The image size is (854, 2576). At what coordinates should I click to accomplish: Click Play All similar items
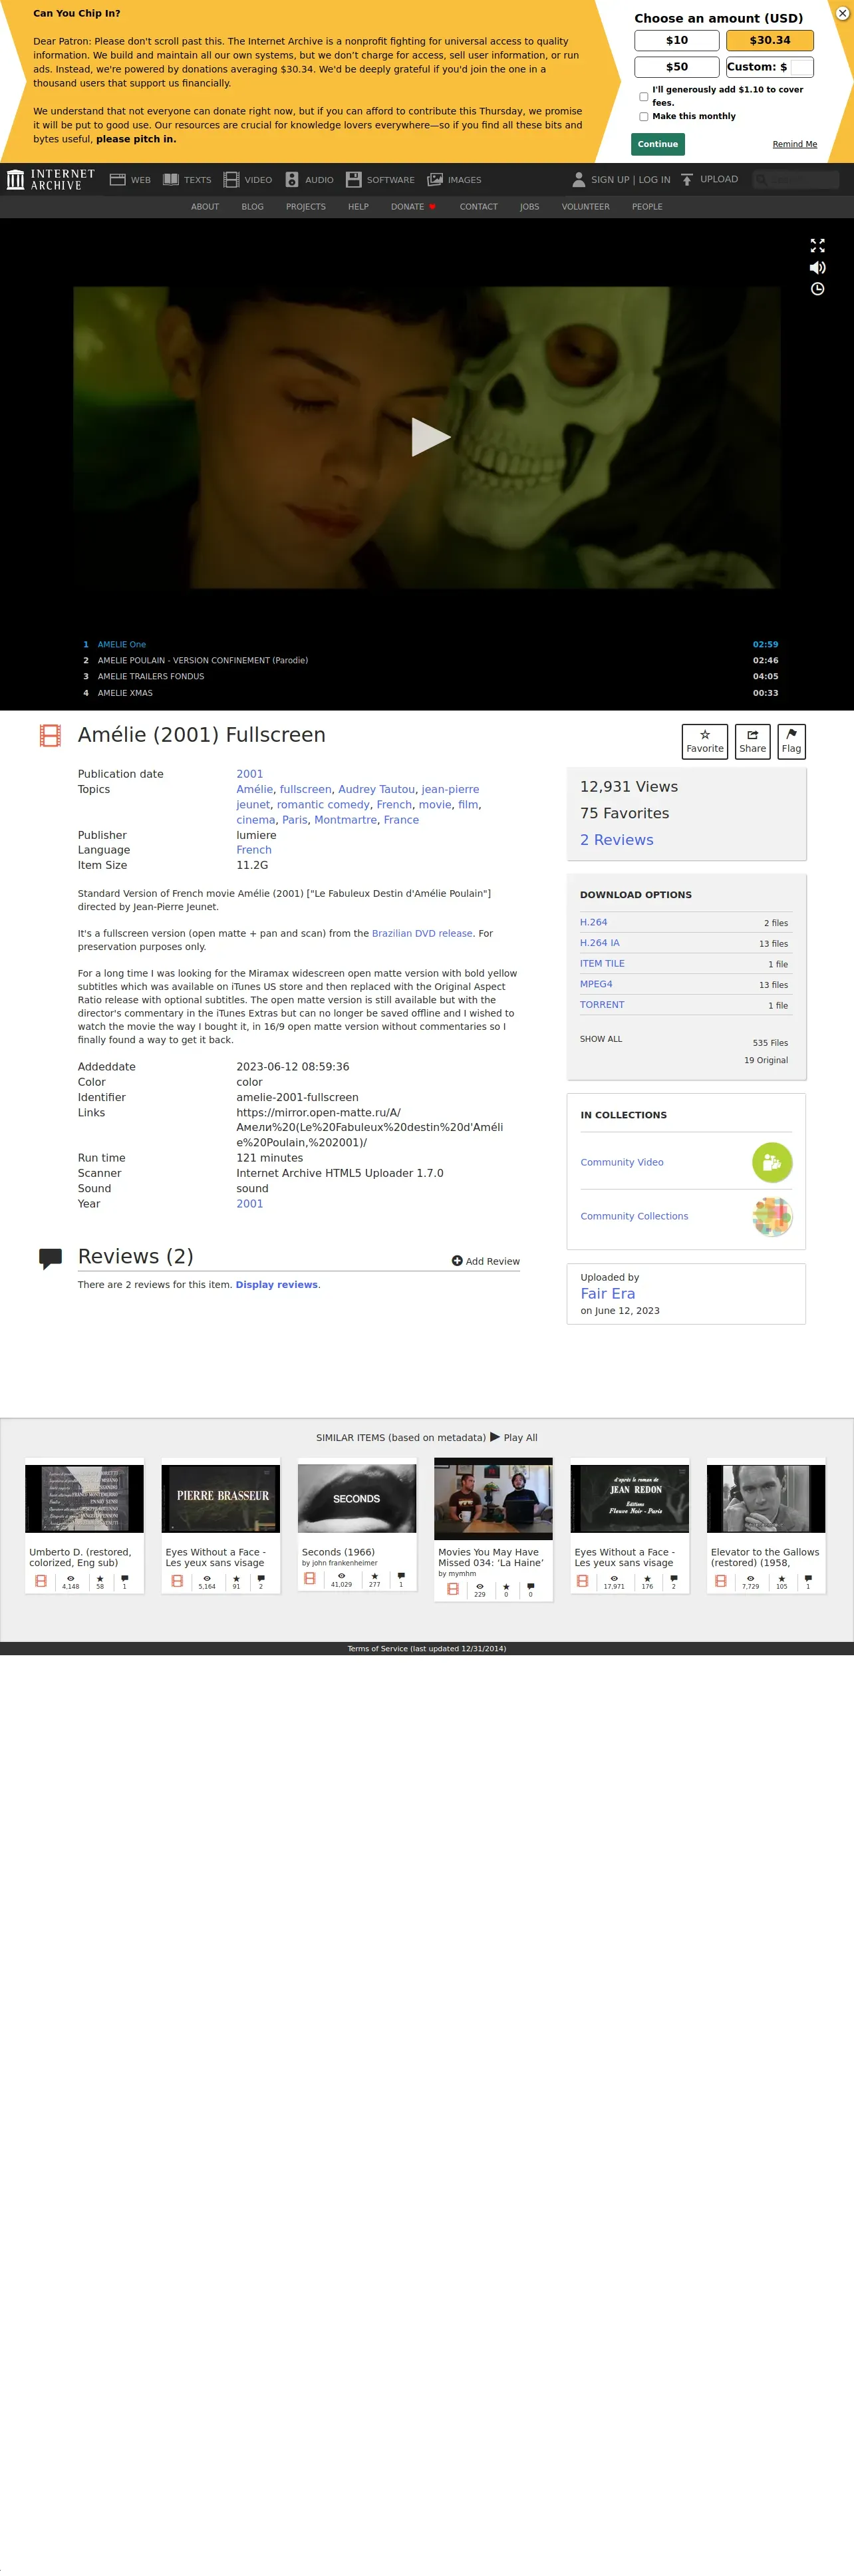(x=514, y=1438)
